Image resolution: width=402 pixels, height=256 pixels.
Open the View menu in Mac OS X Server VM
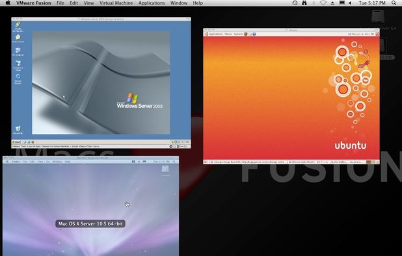pyautogui.click(x=40, y=162)
